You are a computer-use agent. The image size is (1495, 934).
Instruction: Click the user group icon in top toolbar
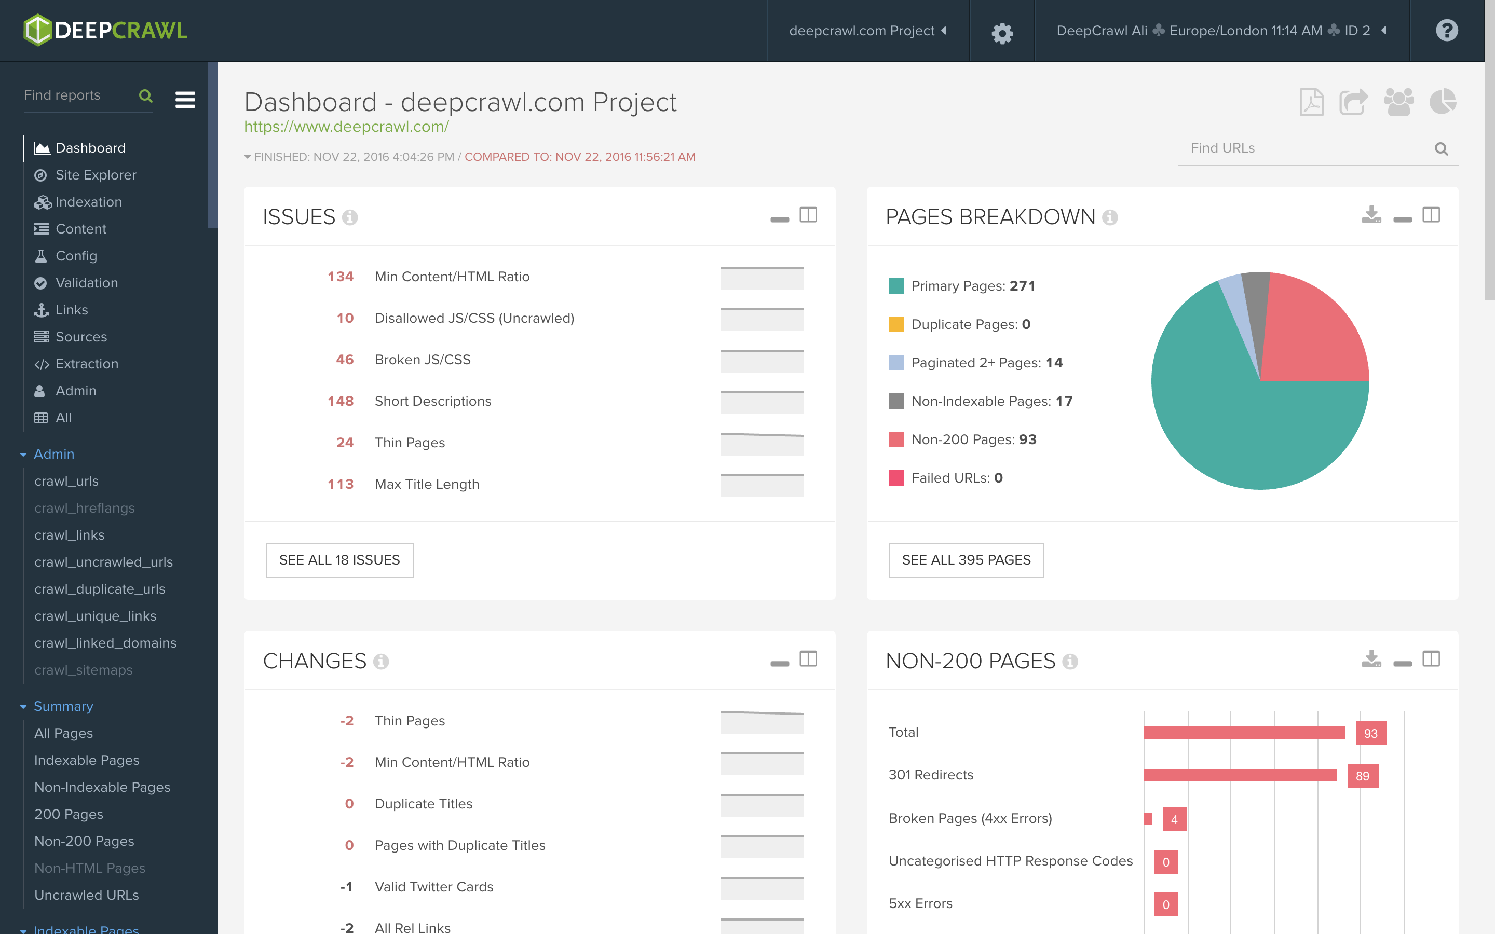(x=1398, y=102)
